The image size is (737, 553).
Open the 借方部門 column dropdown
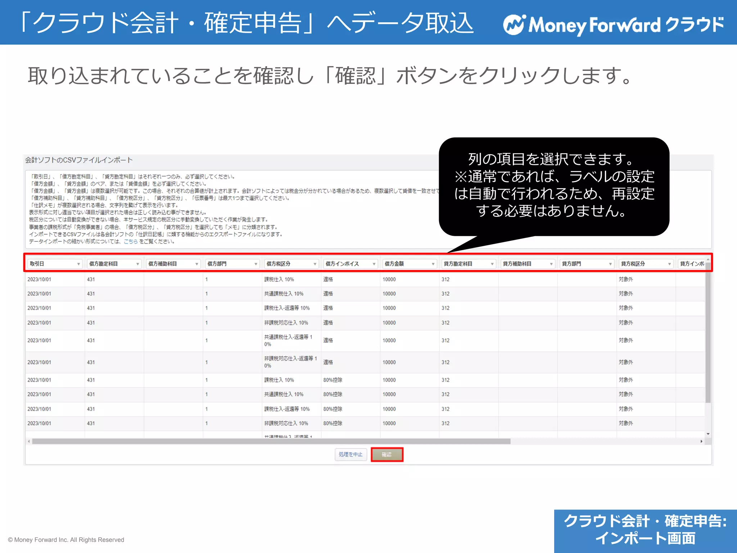coord(232,264)
